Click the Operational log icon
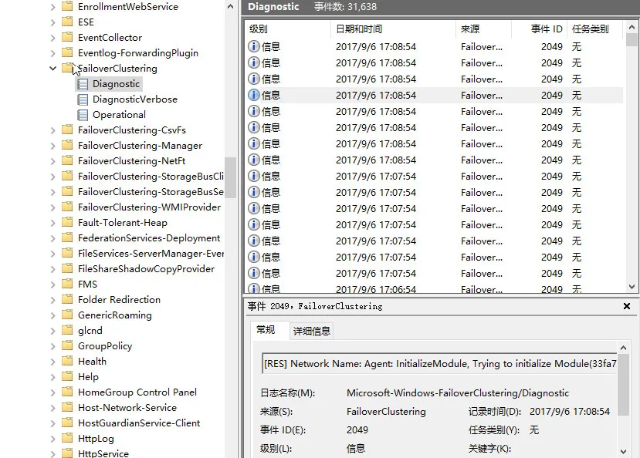640x458 pixels. click(x=83, y=115)
